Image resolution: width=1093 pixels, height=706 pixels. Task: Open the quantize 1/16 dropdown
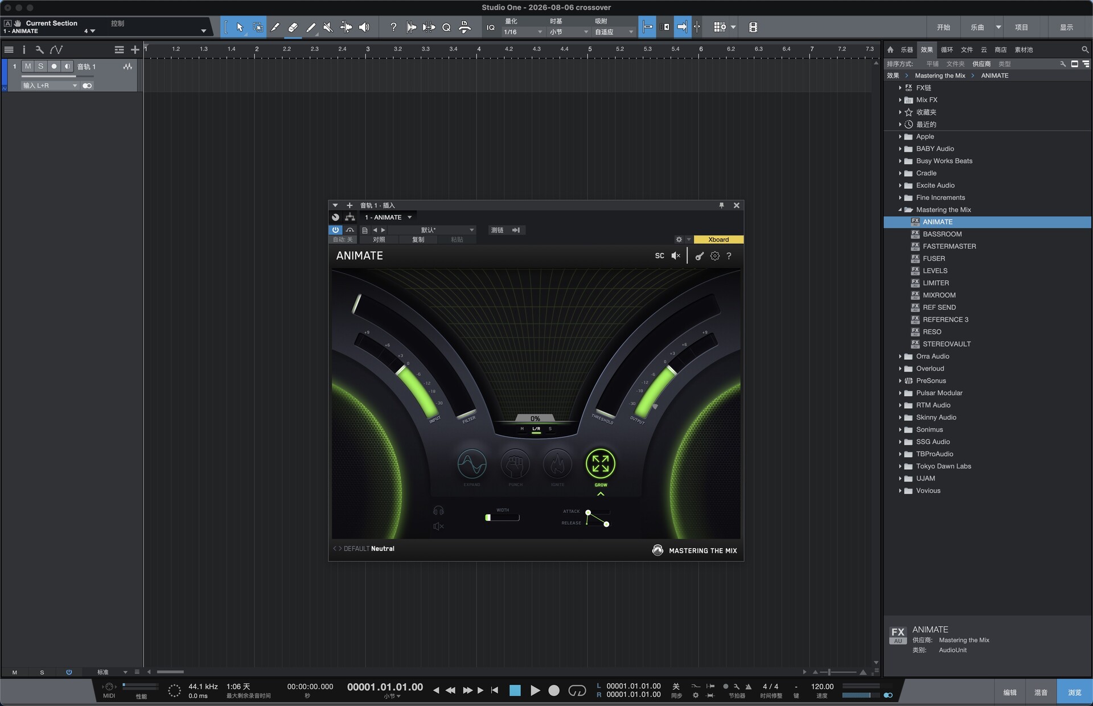(x=523, y=32)
